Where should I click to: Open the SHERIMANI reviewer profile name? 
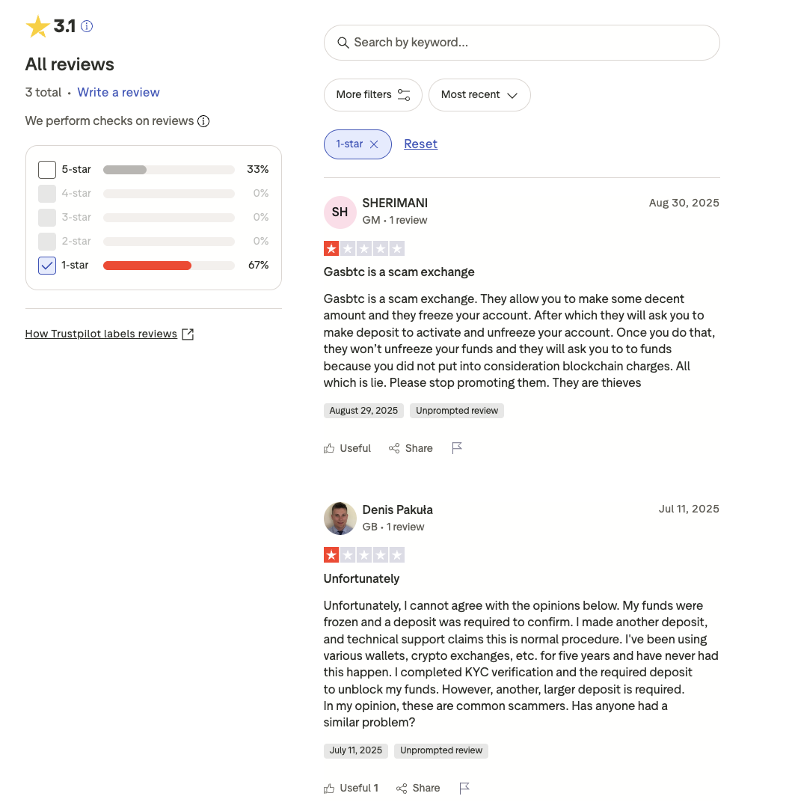coord(395,203)
